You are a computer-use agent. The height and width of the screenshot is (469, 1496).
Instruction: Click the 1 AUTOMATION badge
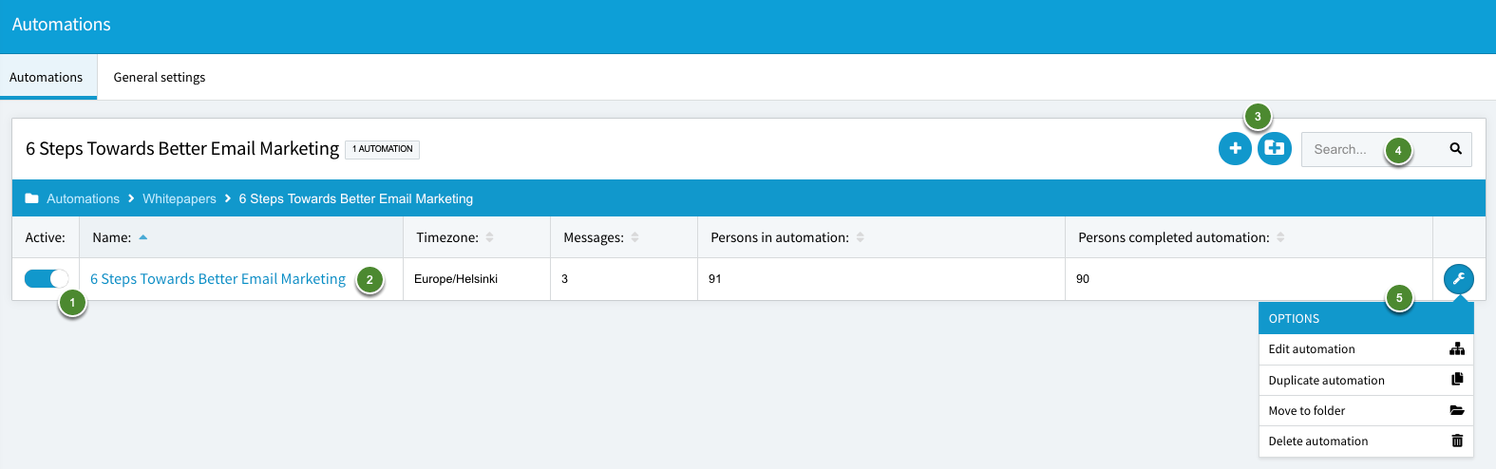[382, 149]
